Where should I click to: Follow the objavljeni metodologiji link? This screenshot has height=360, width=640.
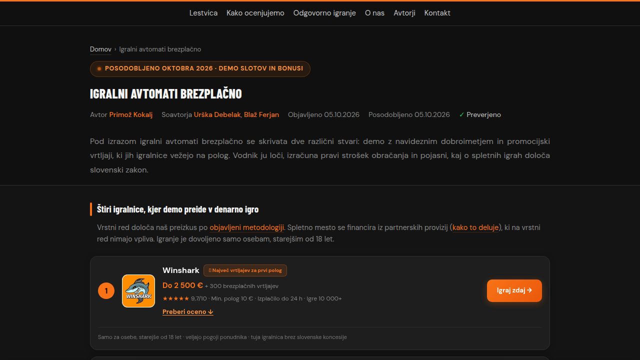(247, 227)
